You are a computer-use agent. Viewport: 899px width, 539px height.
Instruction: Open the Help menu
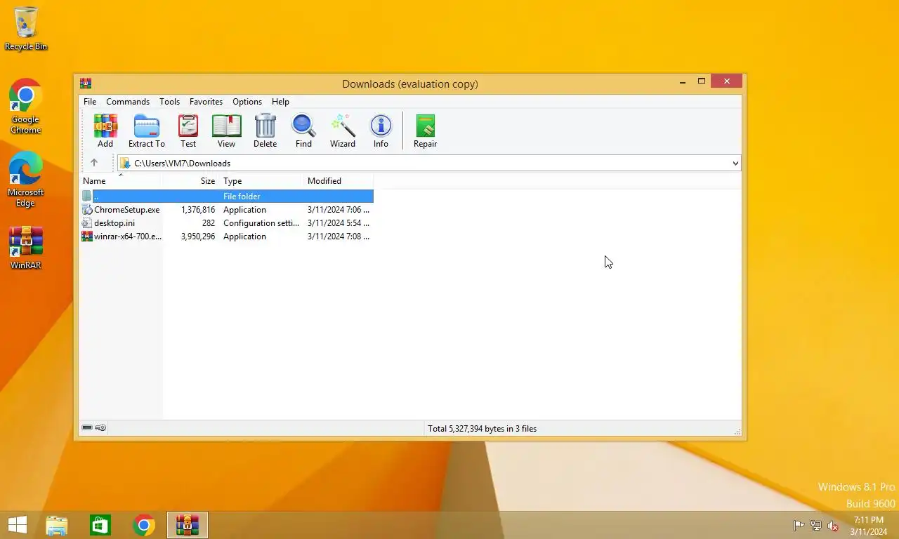[280, 102]
